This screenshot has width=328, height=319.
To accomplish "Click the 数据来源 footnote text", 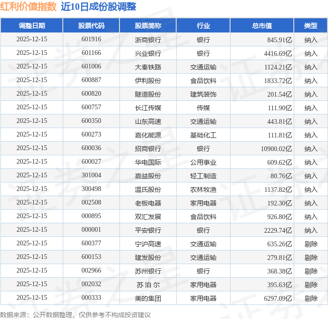I will coord(75,315).
